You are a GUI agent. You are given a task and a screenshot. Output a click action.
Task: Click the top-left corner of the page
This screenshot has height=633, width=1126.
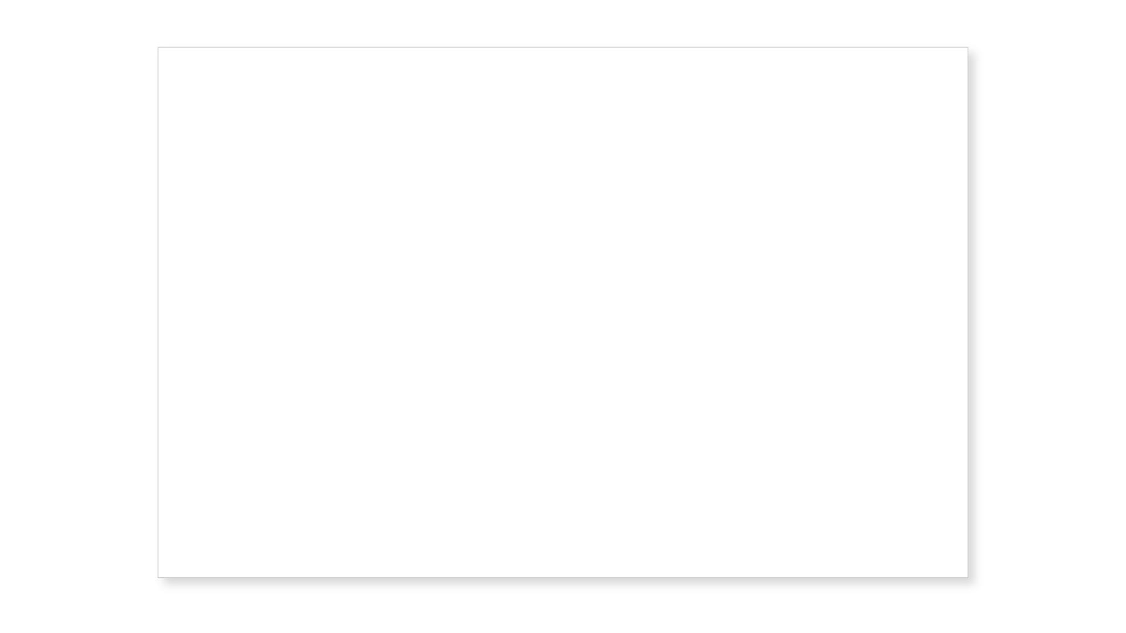[158, 47]
